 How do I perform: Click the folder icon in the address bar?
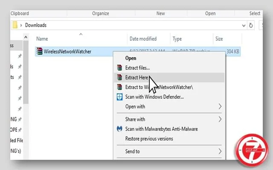pos(15,25)
